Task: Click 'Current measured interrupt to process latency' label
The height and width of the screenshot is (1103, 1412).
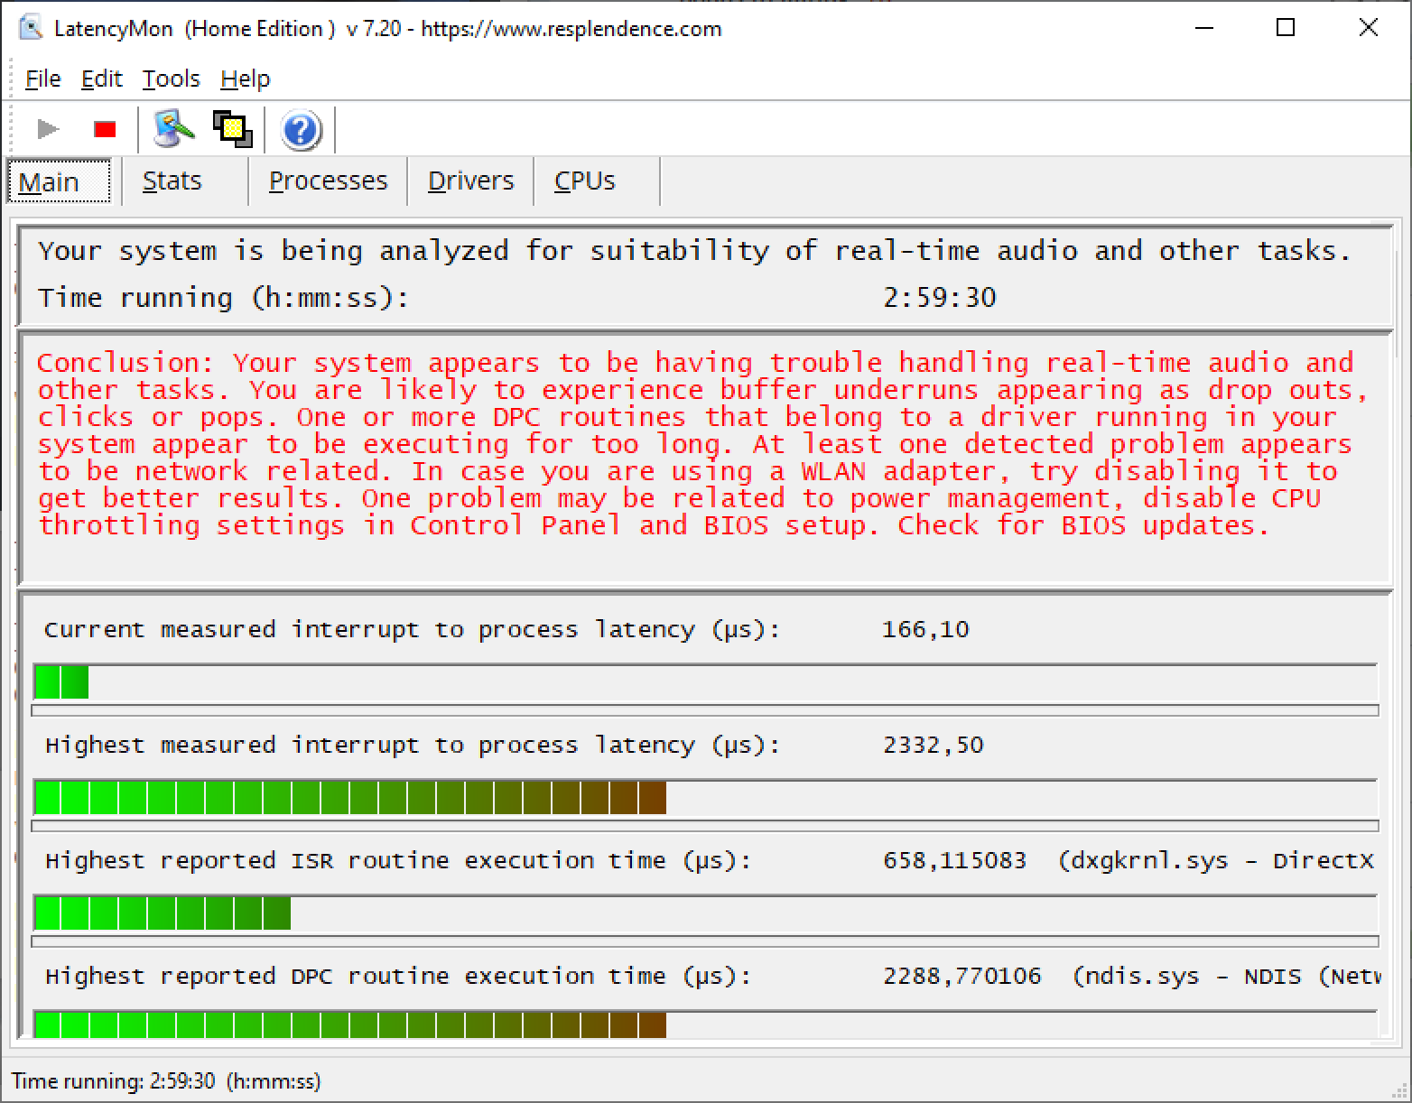Action: [413, 630]
